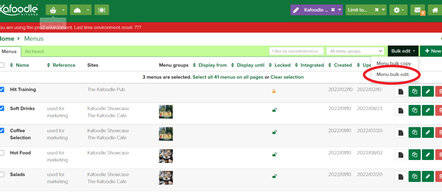Open the Ingredients basket icon

coord(53,10)
